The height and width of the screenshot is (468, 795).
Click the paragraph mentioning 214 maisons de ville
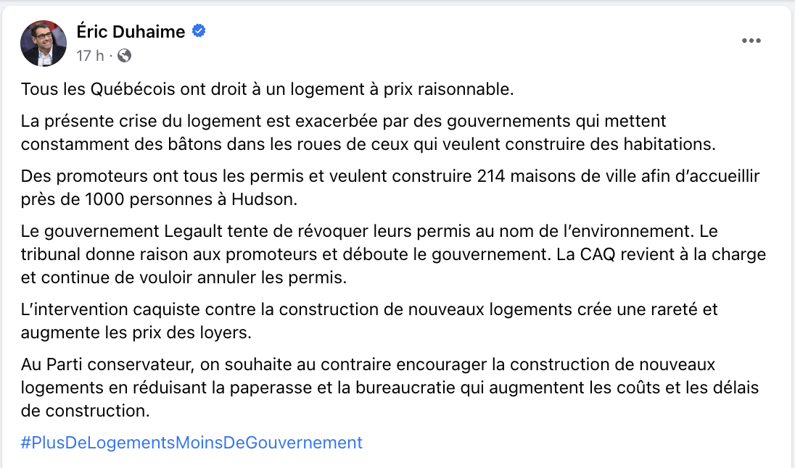(x=390, y=188)
